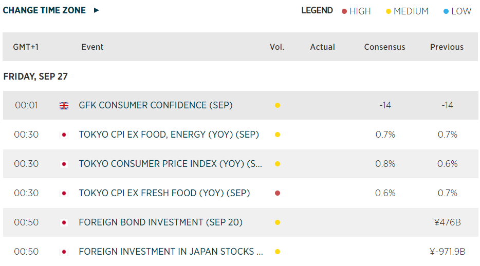Click the Friday, Sep 27 date heading
This screenshot has height=266, width=480.
click(x=35, y=77)
